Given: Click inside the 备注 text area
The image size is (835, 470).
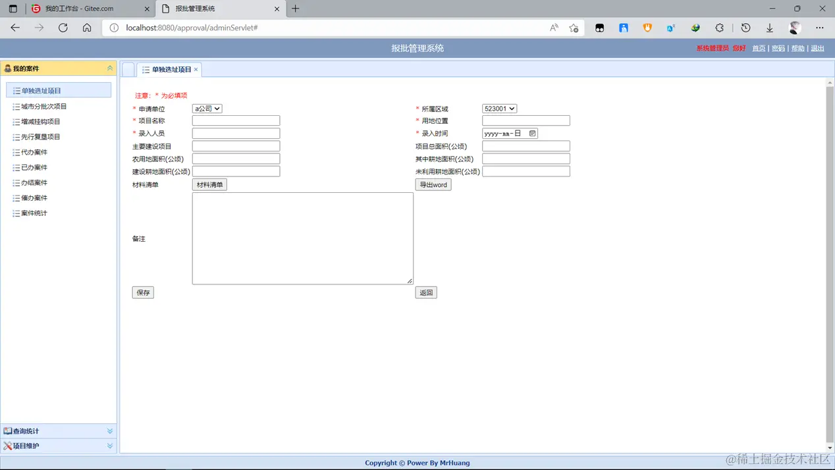Looking at the screenshot, I should pyautogui.click(x=303, y=238).
